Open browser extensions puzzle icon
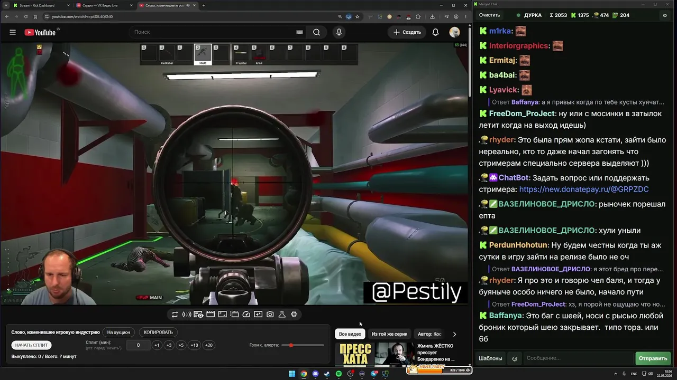Viewport: 677px width, 380px height. click(x=418, y=16)
